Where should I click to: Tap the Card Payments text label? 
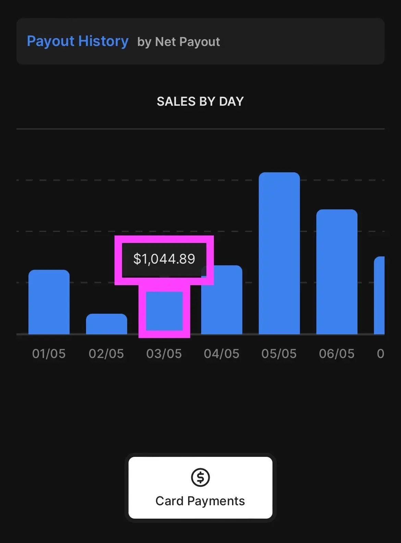click(200, 501)
